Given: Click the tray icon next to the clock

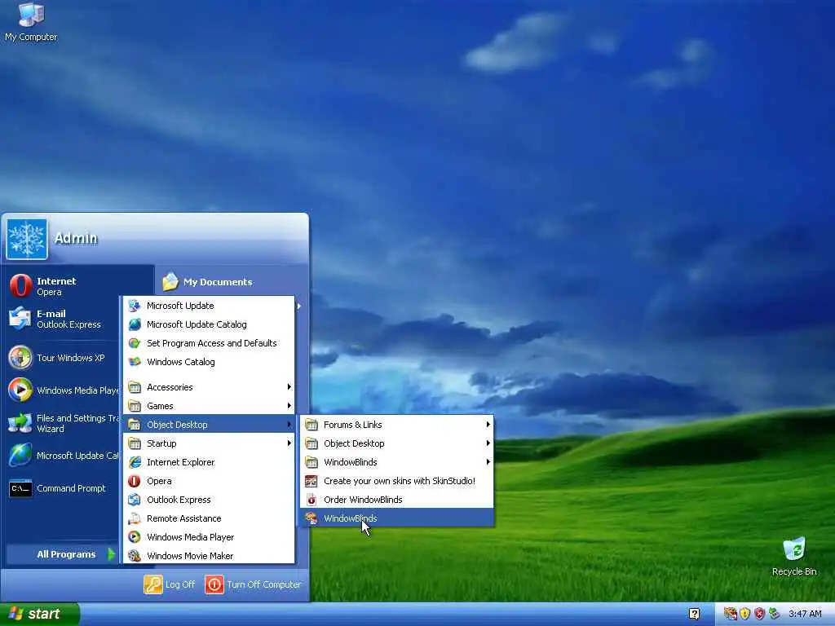Looking at the screenshot, I should (x=774, y=614).
